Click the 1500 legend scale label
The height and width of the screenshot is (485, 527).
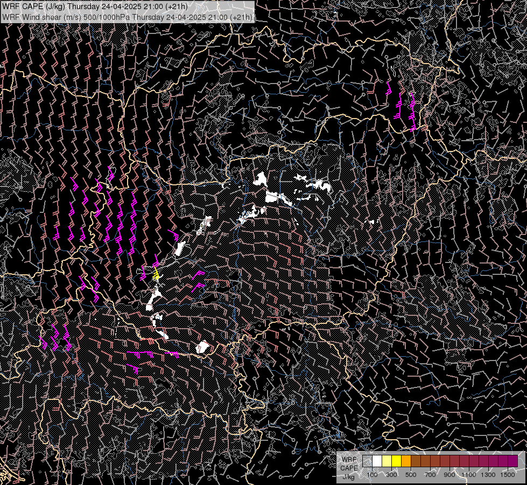(508, 475)
